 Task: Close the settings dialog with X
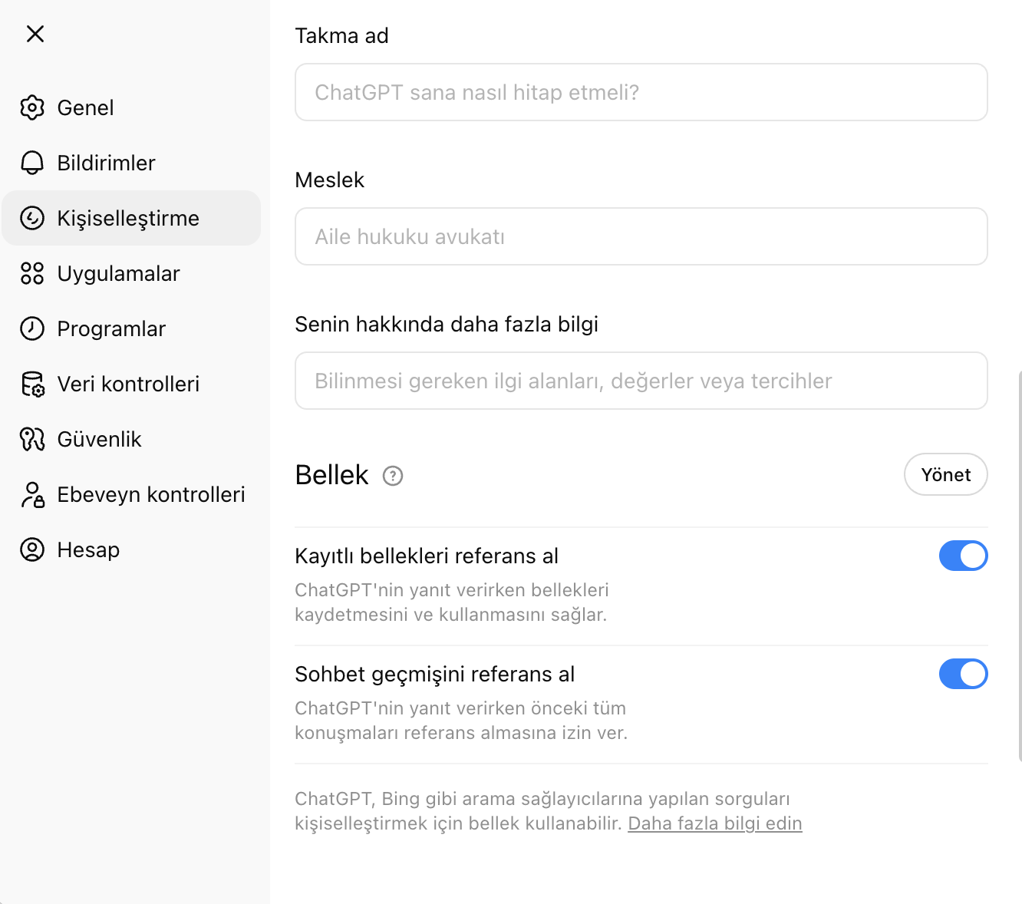coord(35,34)
